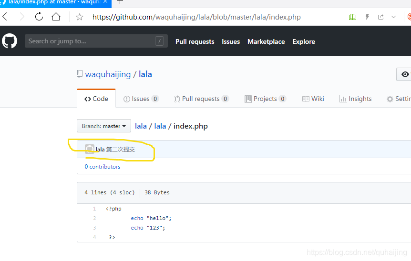Select the Wiki tab
The width and height of the screenshot is (411, 261).
tap(313, 99)
